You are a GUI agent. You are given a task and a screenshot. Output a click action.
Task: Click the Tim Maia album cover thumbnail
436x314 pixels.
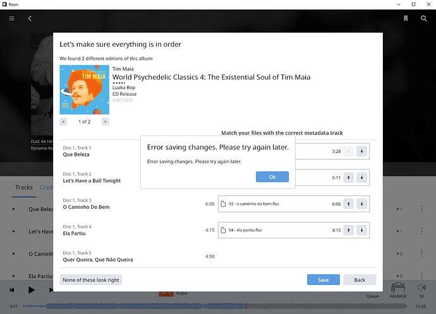click(84, 90)
